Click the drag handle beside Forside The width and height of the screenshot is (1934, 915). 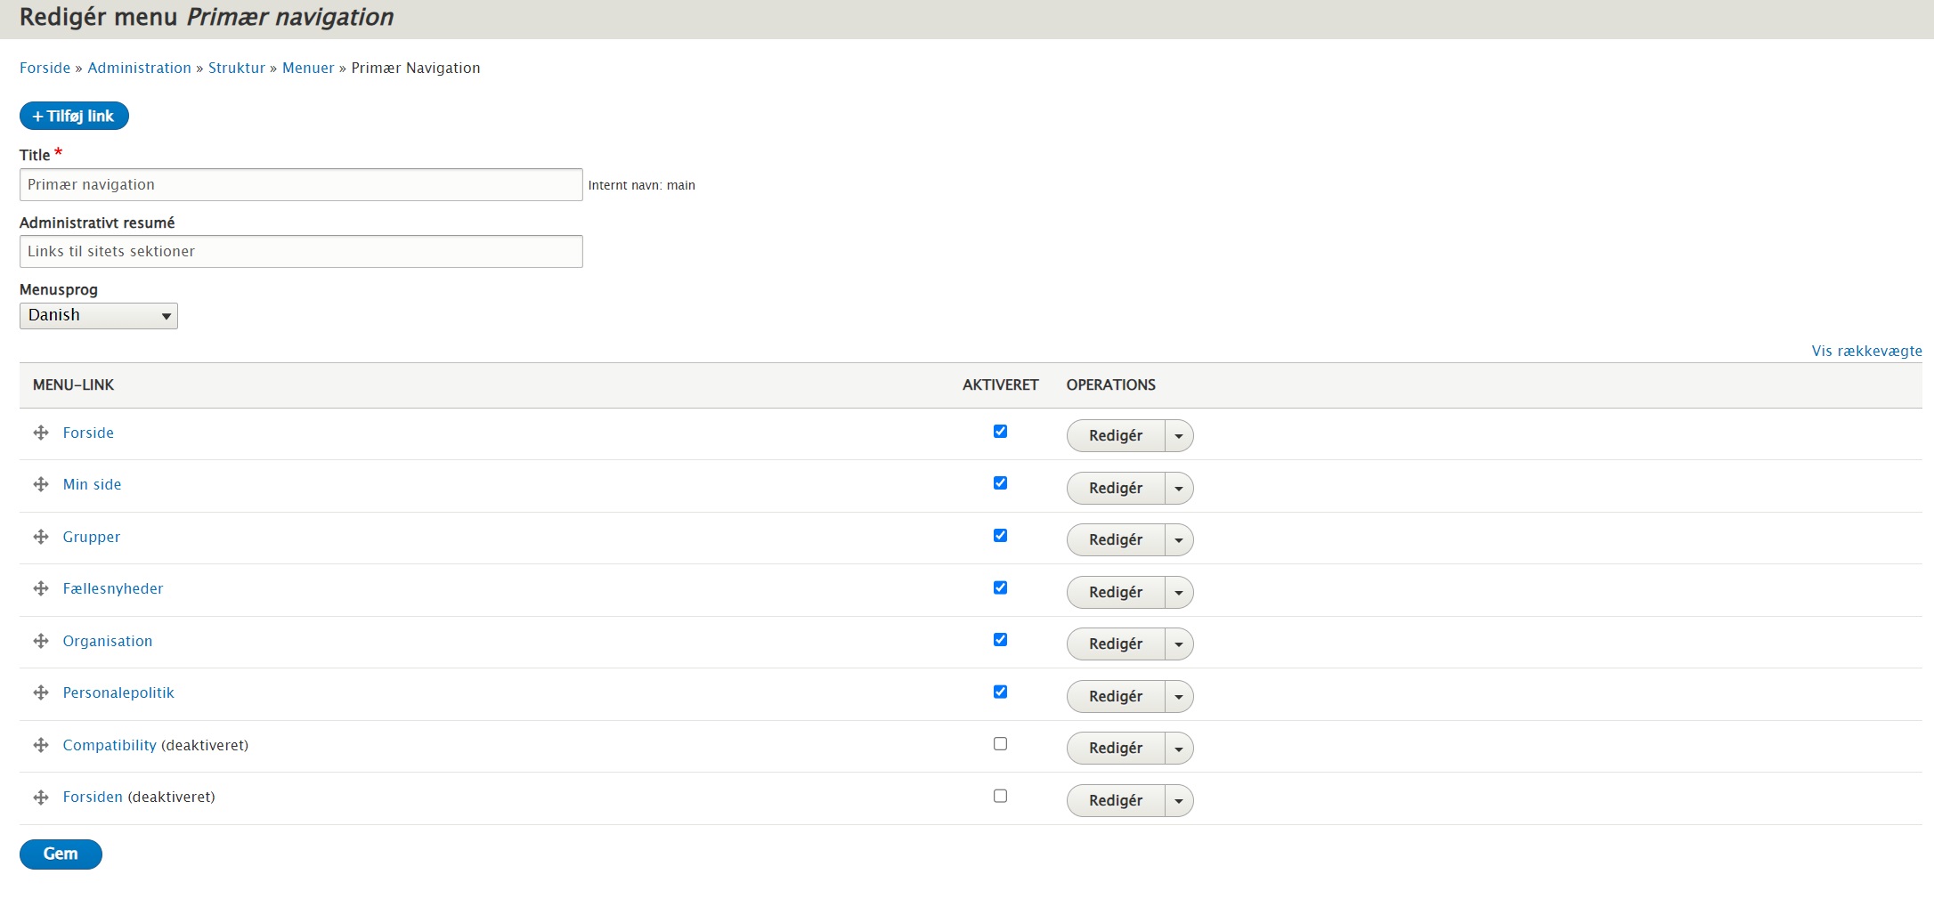[x=41, y=433]
